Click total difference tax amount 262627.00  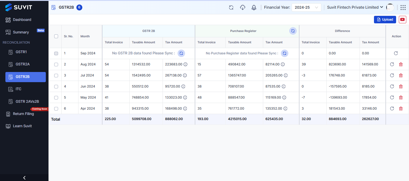click(370, 119)
